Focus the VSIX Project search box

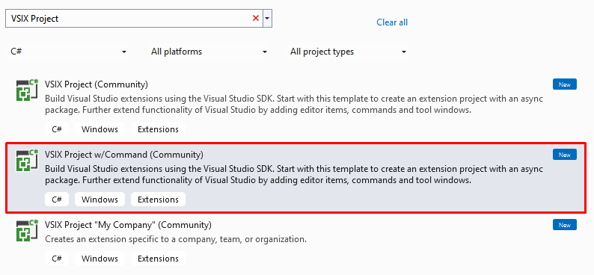click(x=129, y=19)
